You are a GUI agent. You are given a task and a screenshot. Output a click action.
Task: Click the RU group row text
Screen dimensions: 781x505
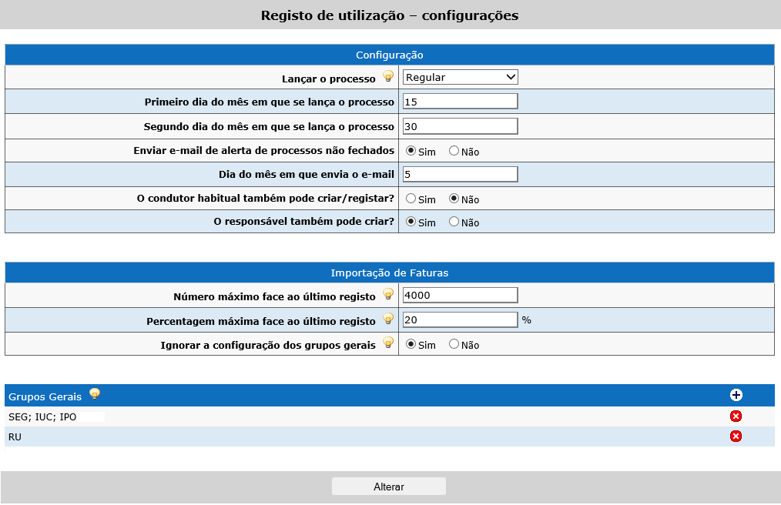[15, 436]
